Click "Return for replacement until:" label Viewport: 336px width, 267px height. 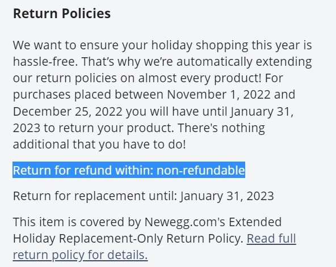pos(95,196)
